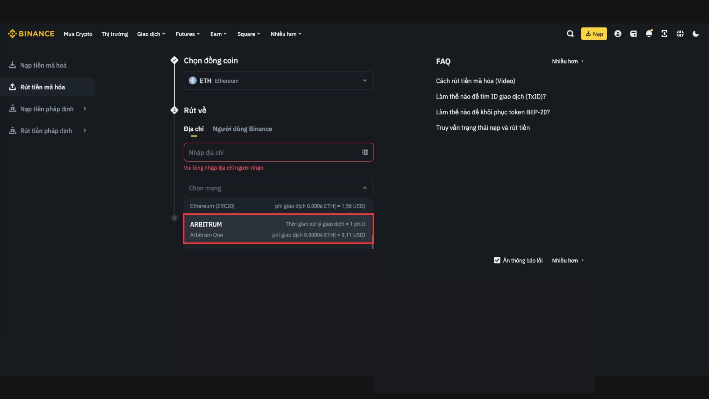Open Truy vấn trạng thái nạp và rút tiền
709x399 pixels.
pyautogui.click(x=483, y=128)
